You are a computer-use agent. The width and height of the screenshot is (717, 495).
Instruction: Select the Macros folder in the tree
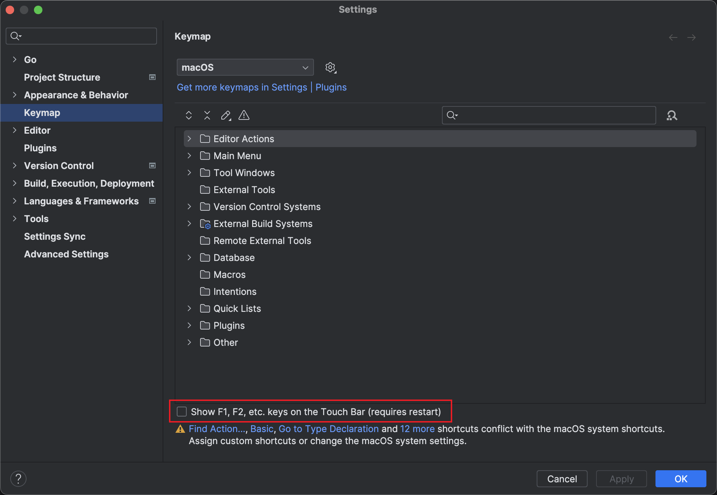(x=229, y=275)
